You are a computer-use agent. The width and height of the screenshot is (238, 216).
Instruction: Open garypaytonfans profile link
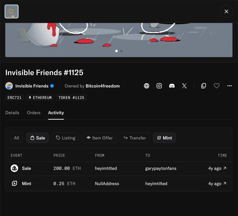161,168
